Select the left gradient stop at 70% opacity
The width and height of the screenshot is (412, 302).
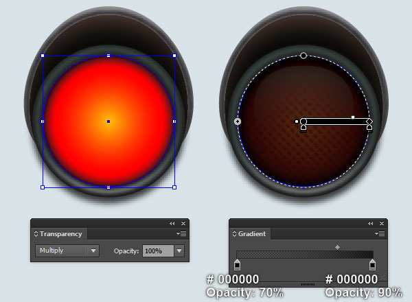click(x=237, y=265)
